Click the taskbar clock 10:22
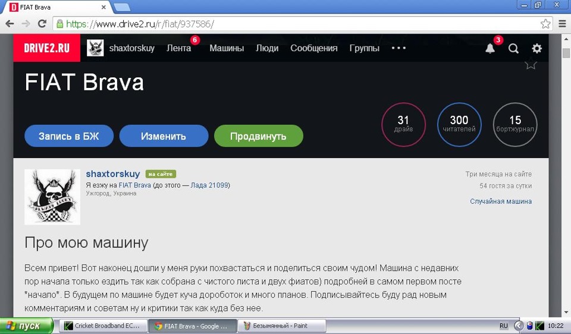The height and width of the screenshot is (334, 571). [556, 326]
